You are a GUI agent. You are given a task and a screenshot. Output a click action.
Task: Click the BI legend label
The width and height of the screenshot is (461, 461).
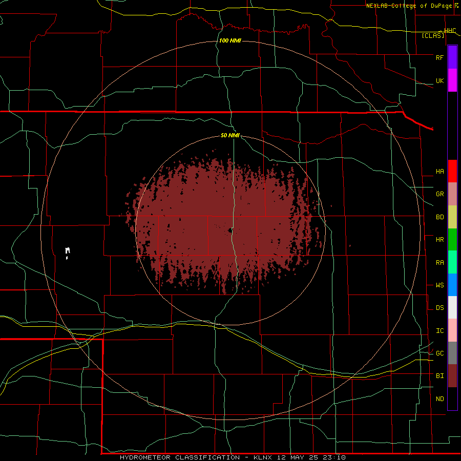tap(439, 376)
